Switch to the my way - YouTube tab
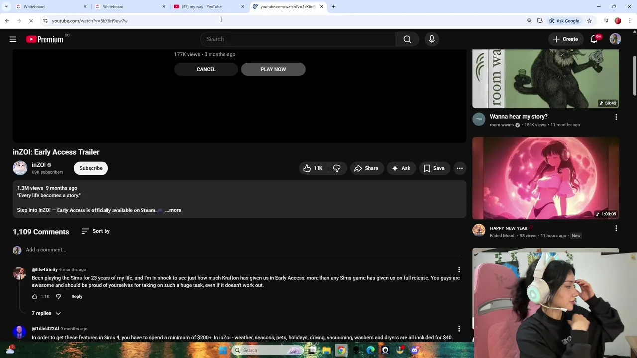 [x=209, y=7]
